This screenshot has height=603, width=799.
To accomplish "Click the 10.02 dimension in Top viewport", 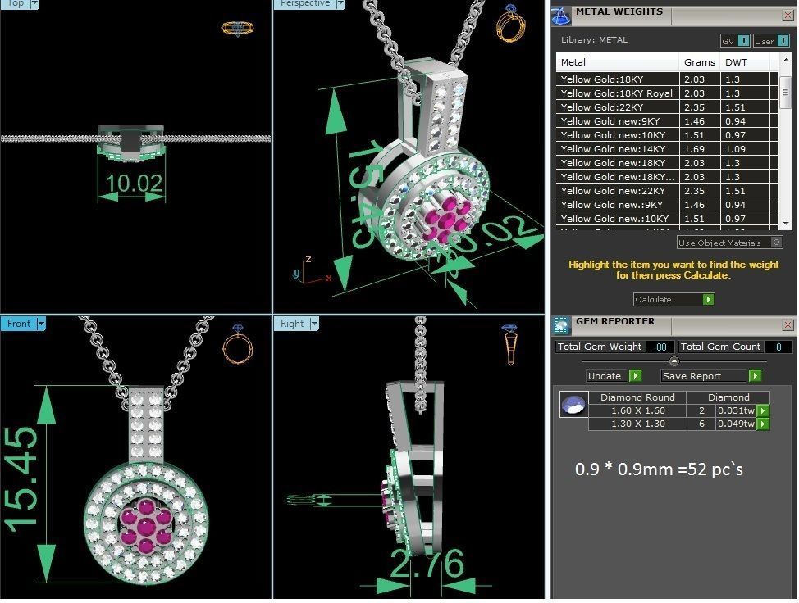I will click(134, 184).
